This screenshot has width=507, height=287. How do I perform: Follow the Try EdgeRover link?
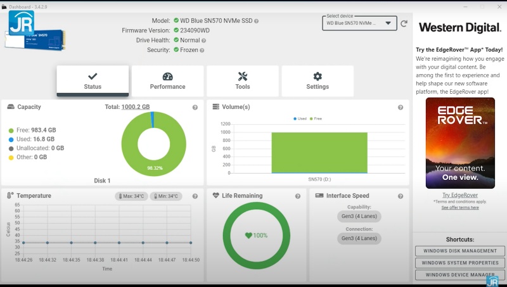(460, 195)
